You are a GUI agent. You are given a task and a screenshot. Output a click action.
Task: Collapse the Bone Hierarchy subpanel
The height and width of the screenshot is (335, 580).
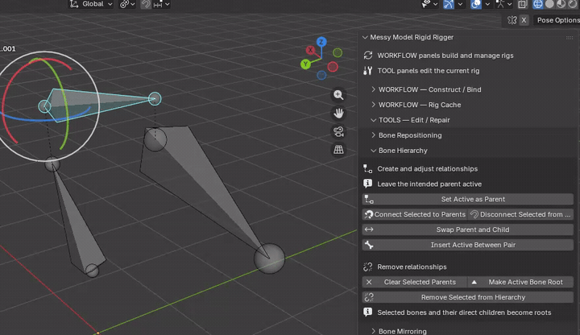coord(373,151)
